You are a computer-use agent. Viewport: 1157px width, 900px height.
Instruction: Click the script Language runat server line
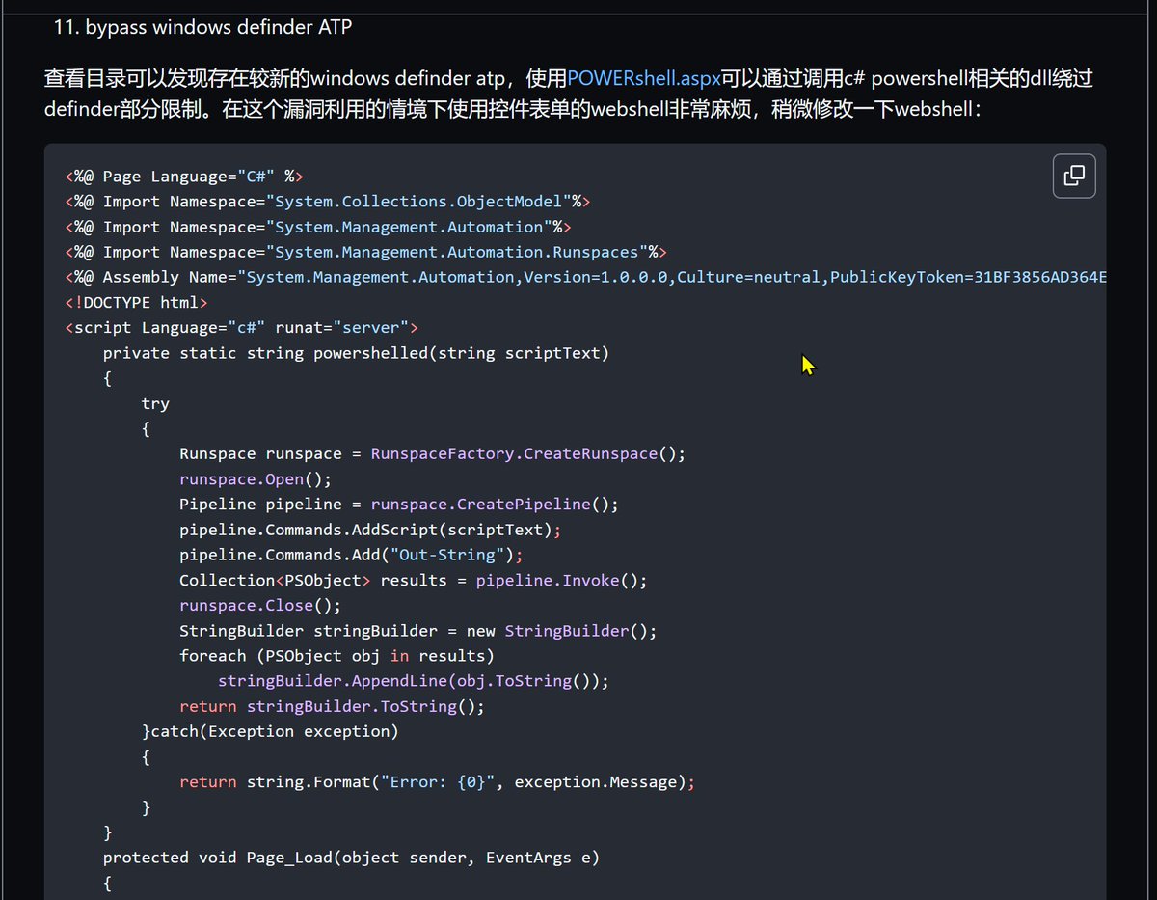click(x=241, y=327)
